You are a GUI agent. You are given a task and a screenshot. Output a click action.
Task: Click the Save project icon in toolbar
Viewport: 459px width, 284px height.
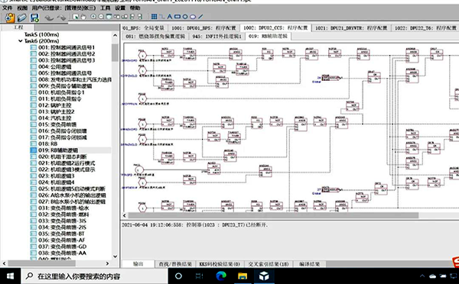[34, 18]
